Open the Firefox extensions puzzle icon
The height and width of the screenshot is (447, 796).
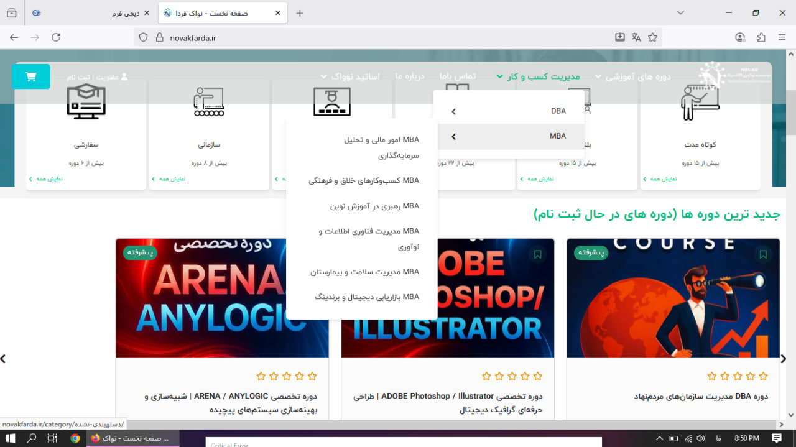[x=761, y=37]
